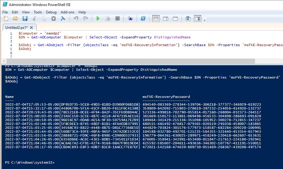
Task: Click the PS C:\Windows\system32> console prompt
Action: pyautogui.click(x=30, y=162)
